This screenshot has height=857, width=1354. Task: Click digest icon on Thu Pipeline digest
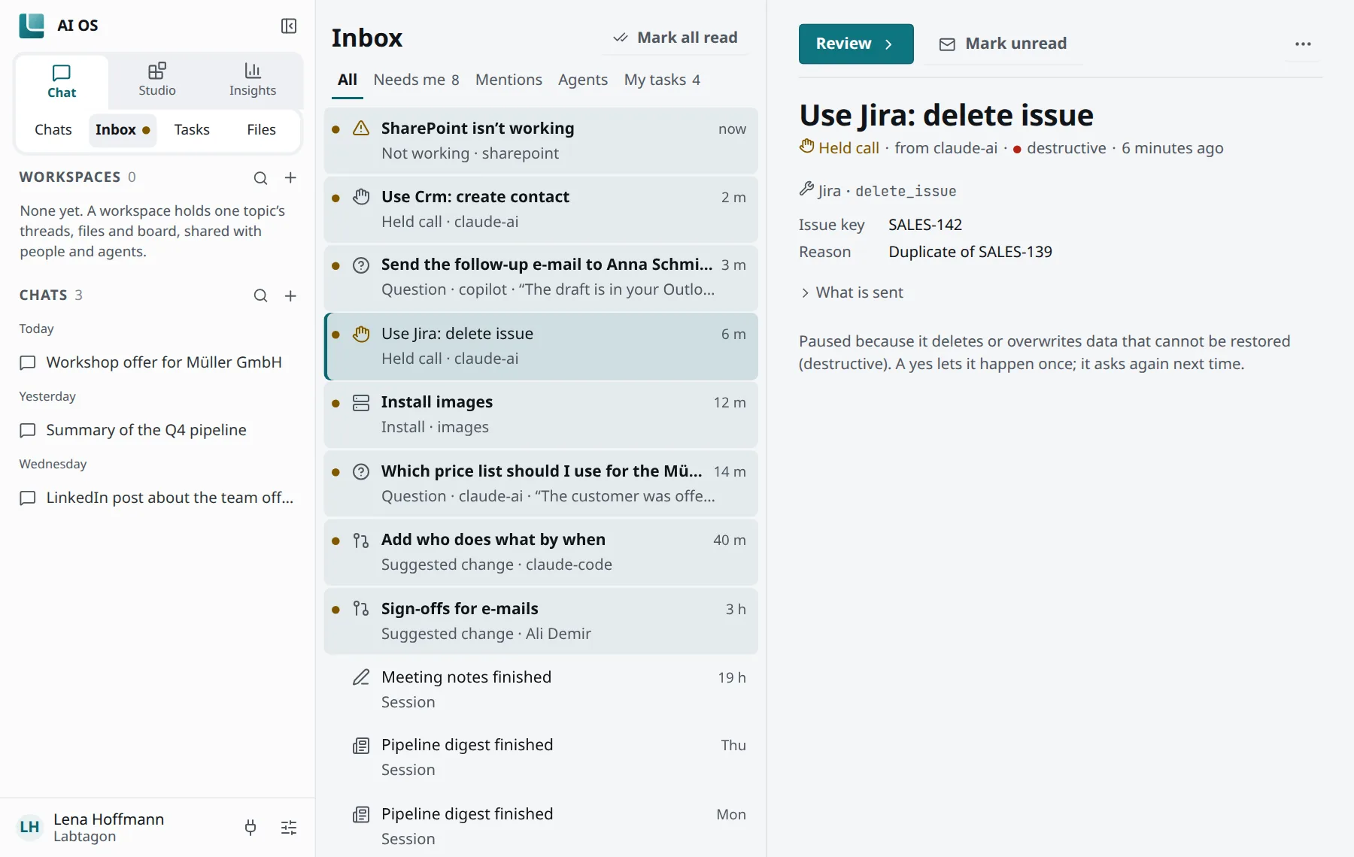361,746
